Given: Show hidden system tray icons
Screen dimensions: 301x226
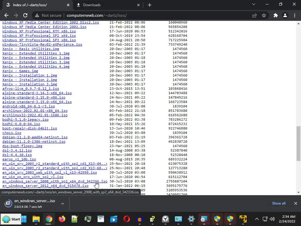Looking at the screenshot, I should click(x=257, y=219).
